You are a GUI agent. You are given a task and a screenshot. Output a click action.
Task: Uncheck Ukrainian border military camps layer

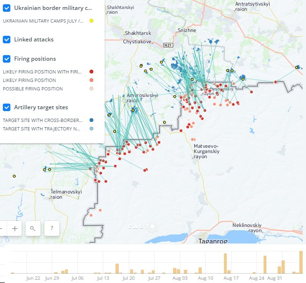coord(7,8)
